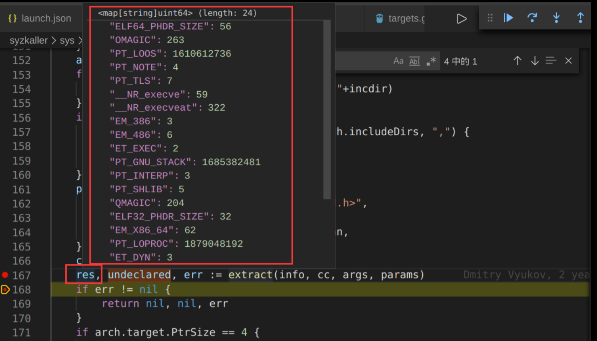Viewport: 597px width, 341px height.
Task: Step out of the current function
Action: pyautogui.click(x=580, y=18)
